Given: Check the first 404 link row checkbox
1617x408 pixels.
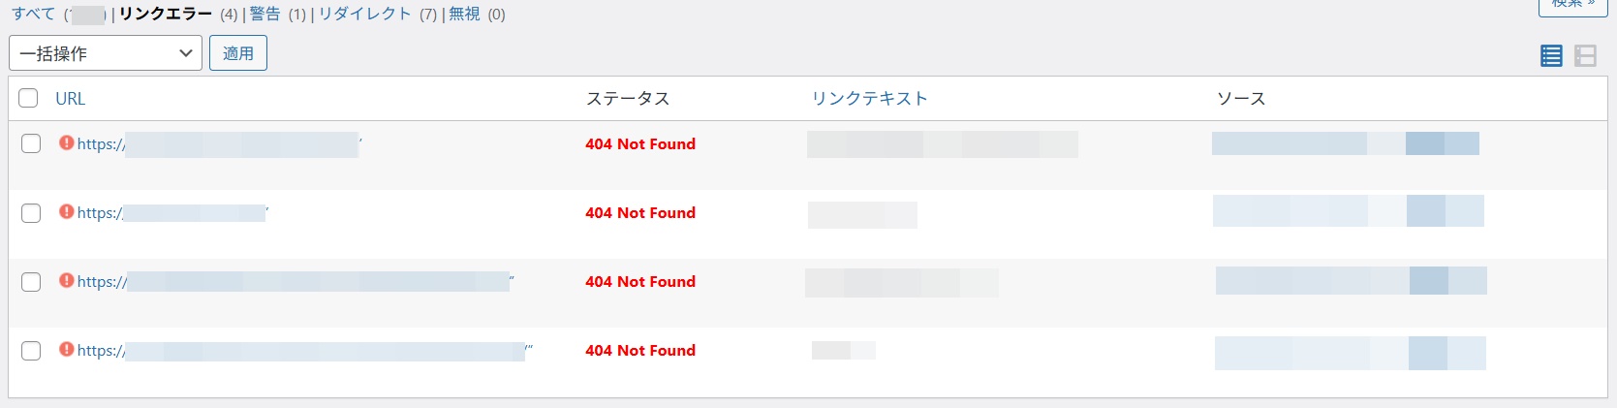Looking at the screenshot, I should pos(31,143).
